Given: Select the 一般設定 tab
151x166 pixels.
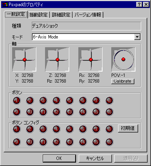Looking at the screenshot, I should 16,14.
